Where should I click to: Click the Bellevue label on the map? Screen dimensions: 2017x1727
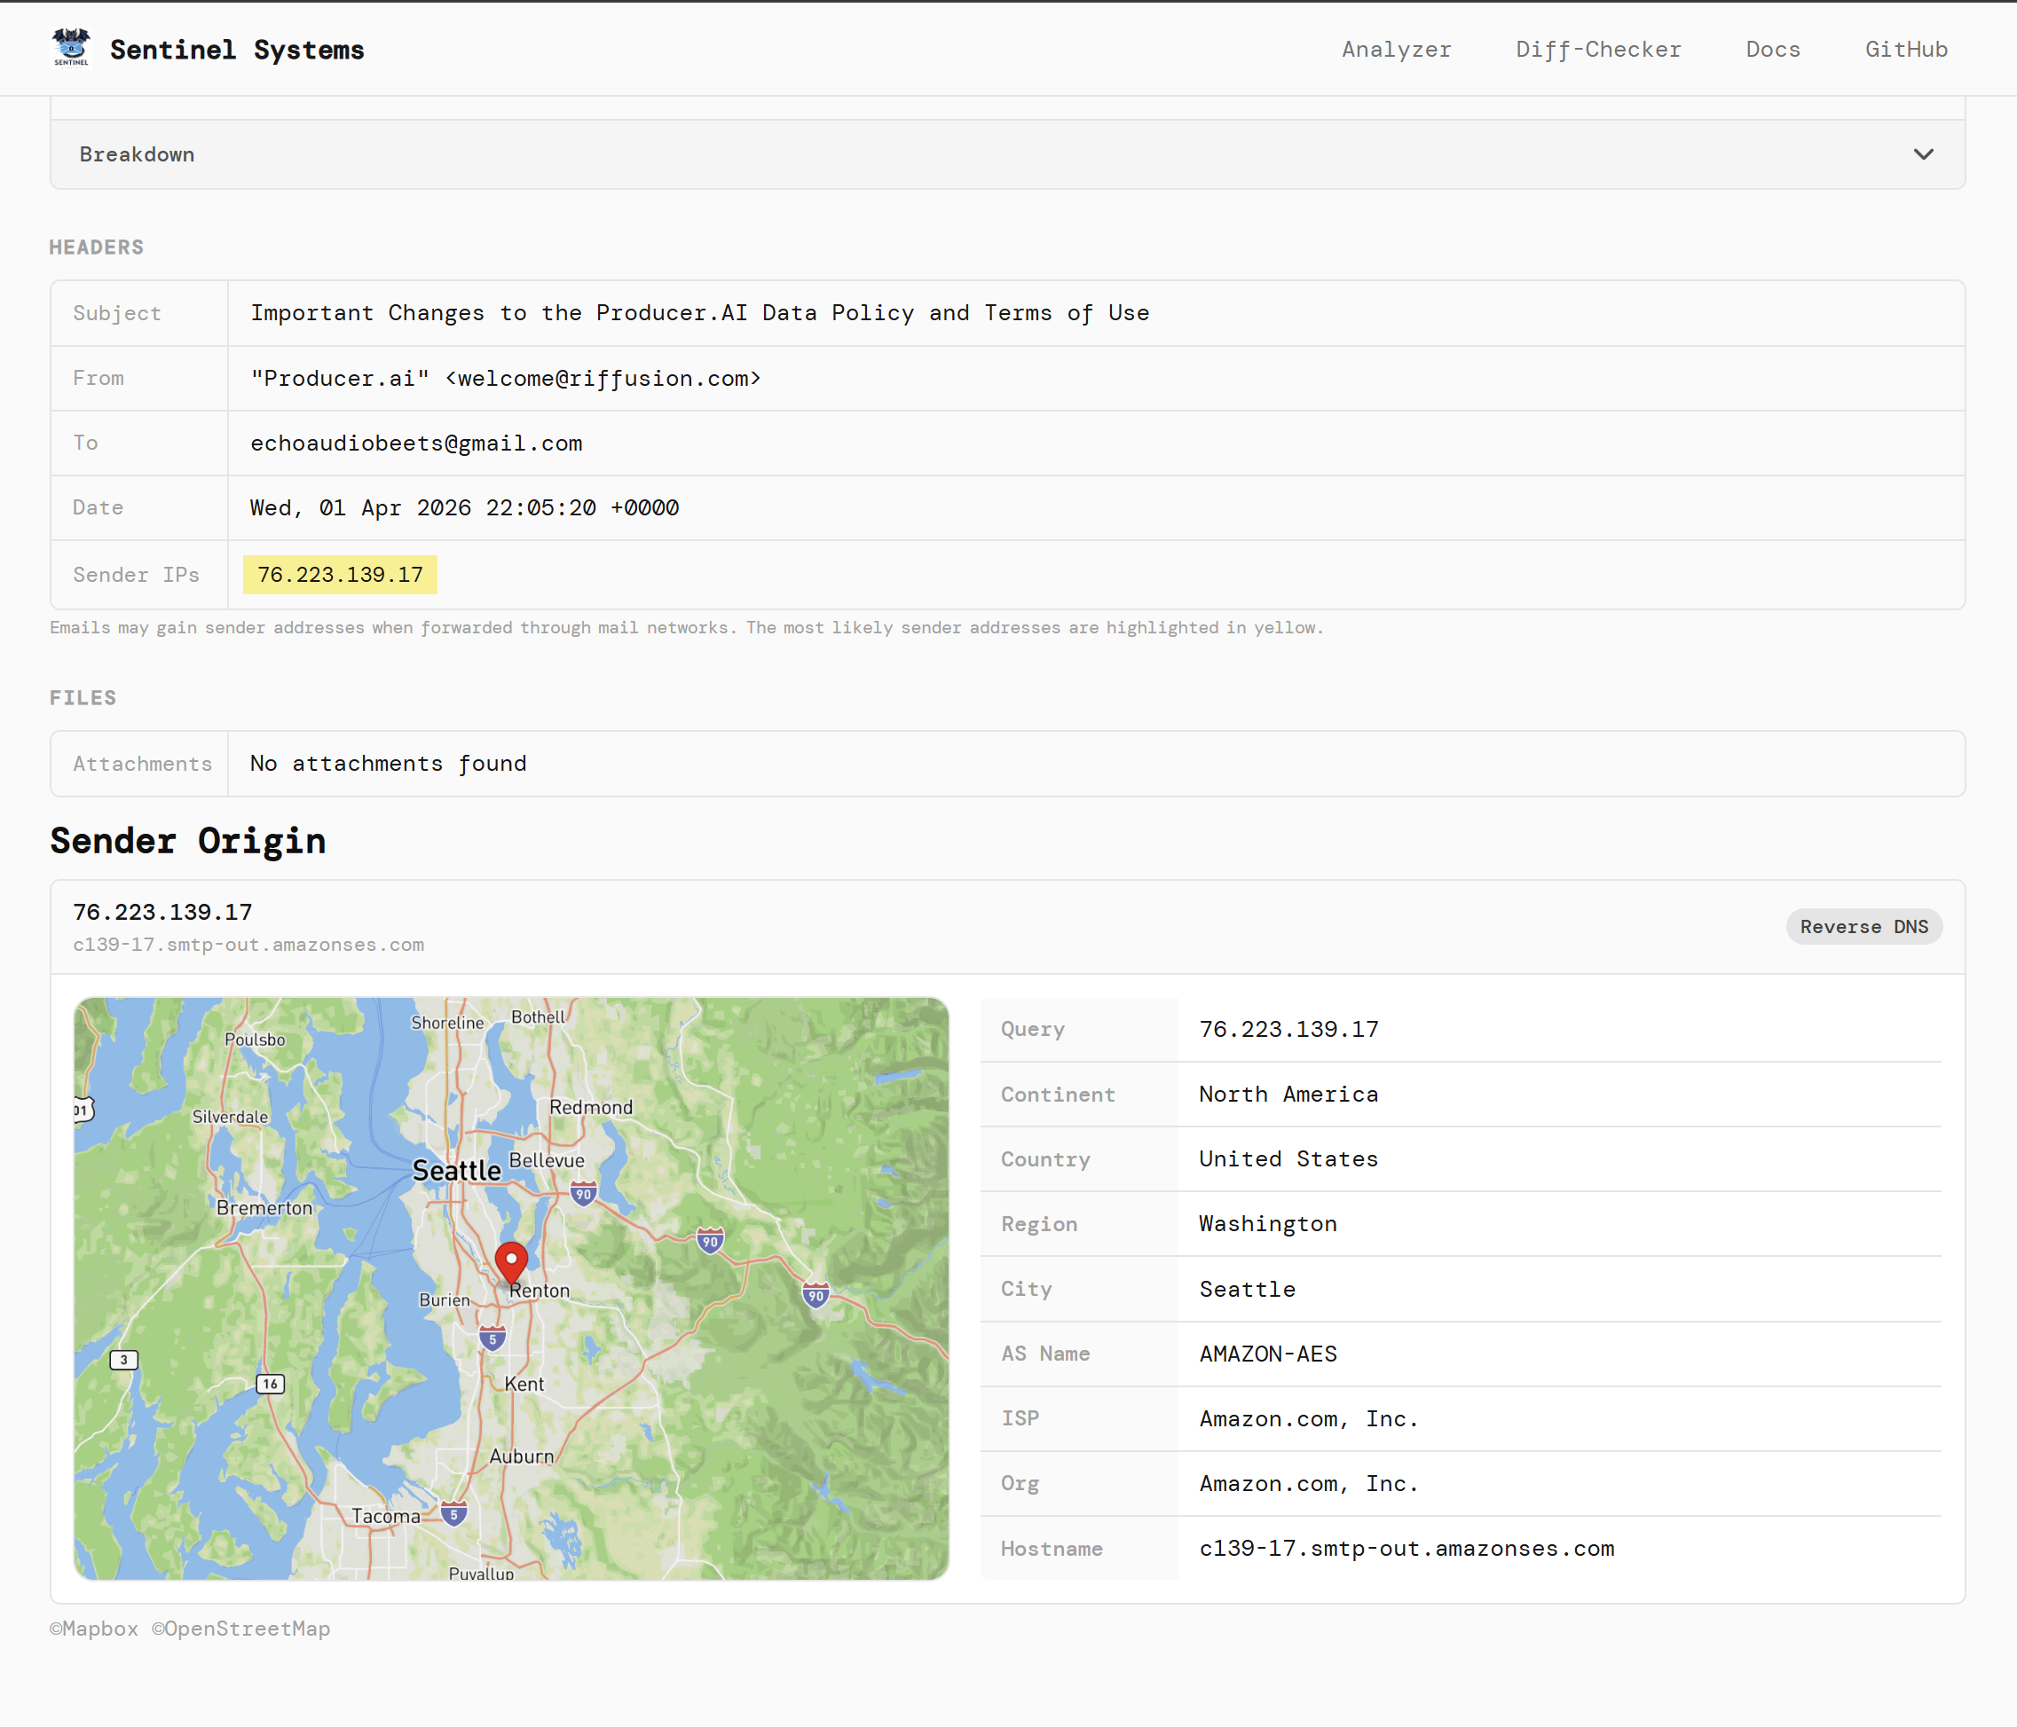546,1160
